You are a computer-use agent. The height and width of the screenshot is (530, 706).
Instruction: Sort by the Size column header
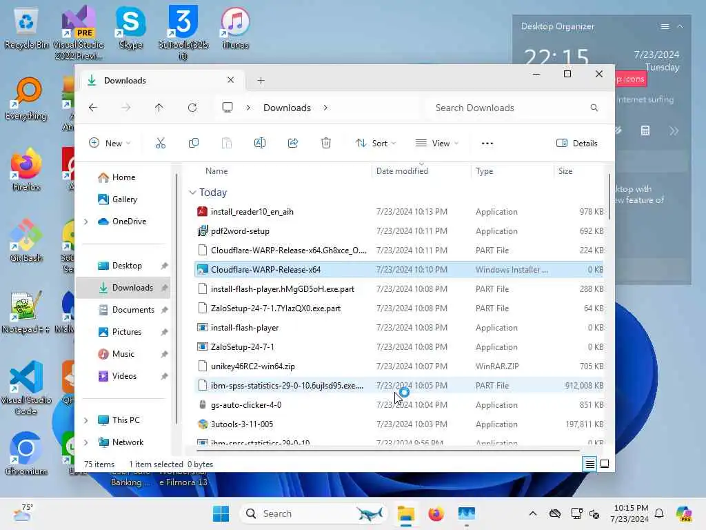578,171
